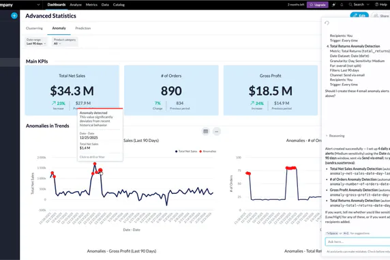Switch to the Prediction tab

(x=83, y=28)
